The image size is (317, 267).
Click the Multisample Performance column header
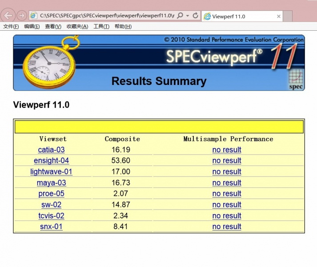(228, 139)
